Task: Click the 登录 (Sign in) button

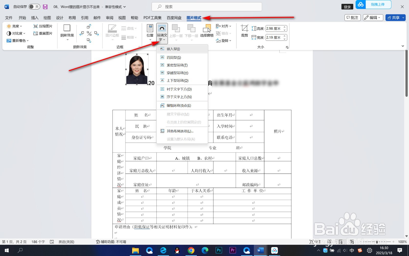Action: point(347,7)
